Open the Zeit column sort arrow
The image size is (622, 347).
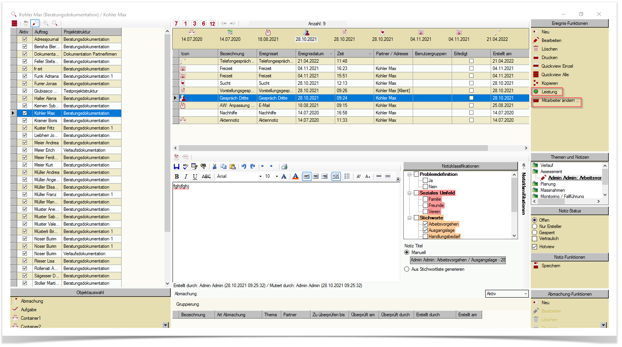click(370, 54)
